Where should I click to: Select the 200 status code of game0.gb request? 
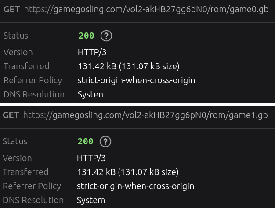[86, 36]
